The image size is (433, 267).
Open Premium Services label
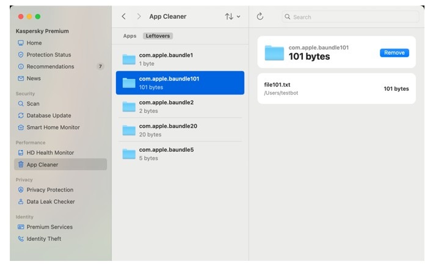click(x=49, y=227)
